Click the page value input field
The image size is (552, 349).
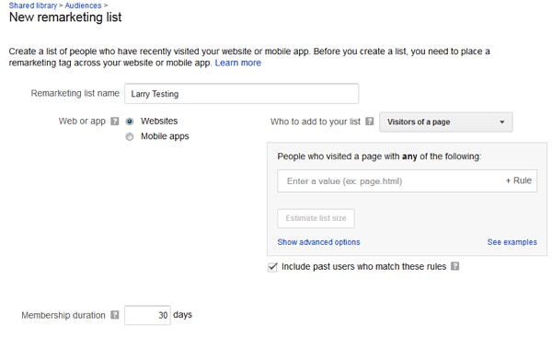click(x=389, y=181)
